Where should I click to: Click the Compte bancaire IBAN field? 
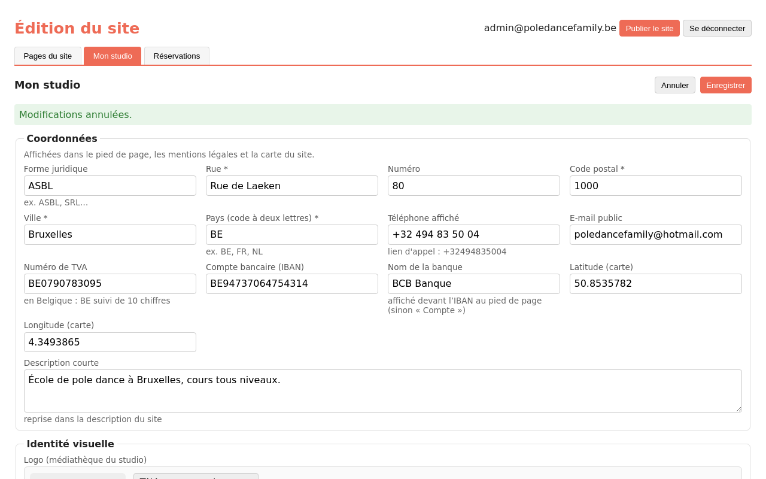(292, 284)
